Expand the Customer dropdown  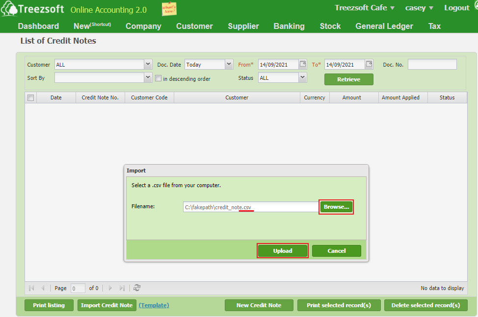(x=148, y=64)
